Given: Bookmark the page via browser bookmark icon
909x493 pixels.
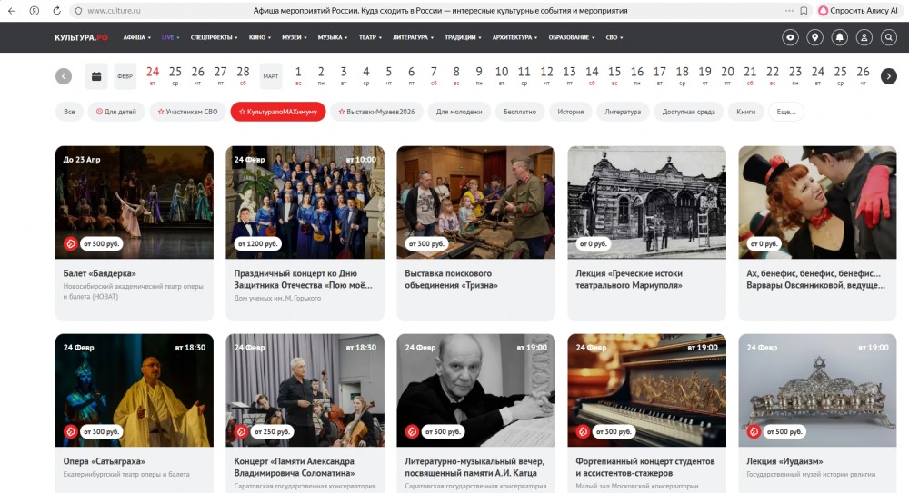Looking at the screenshot, I should [804, 11].
